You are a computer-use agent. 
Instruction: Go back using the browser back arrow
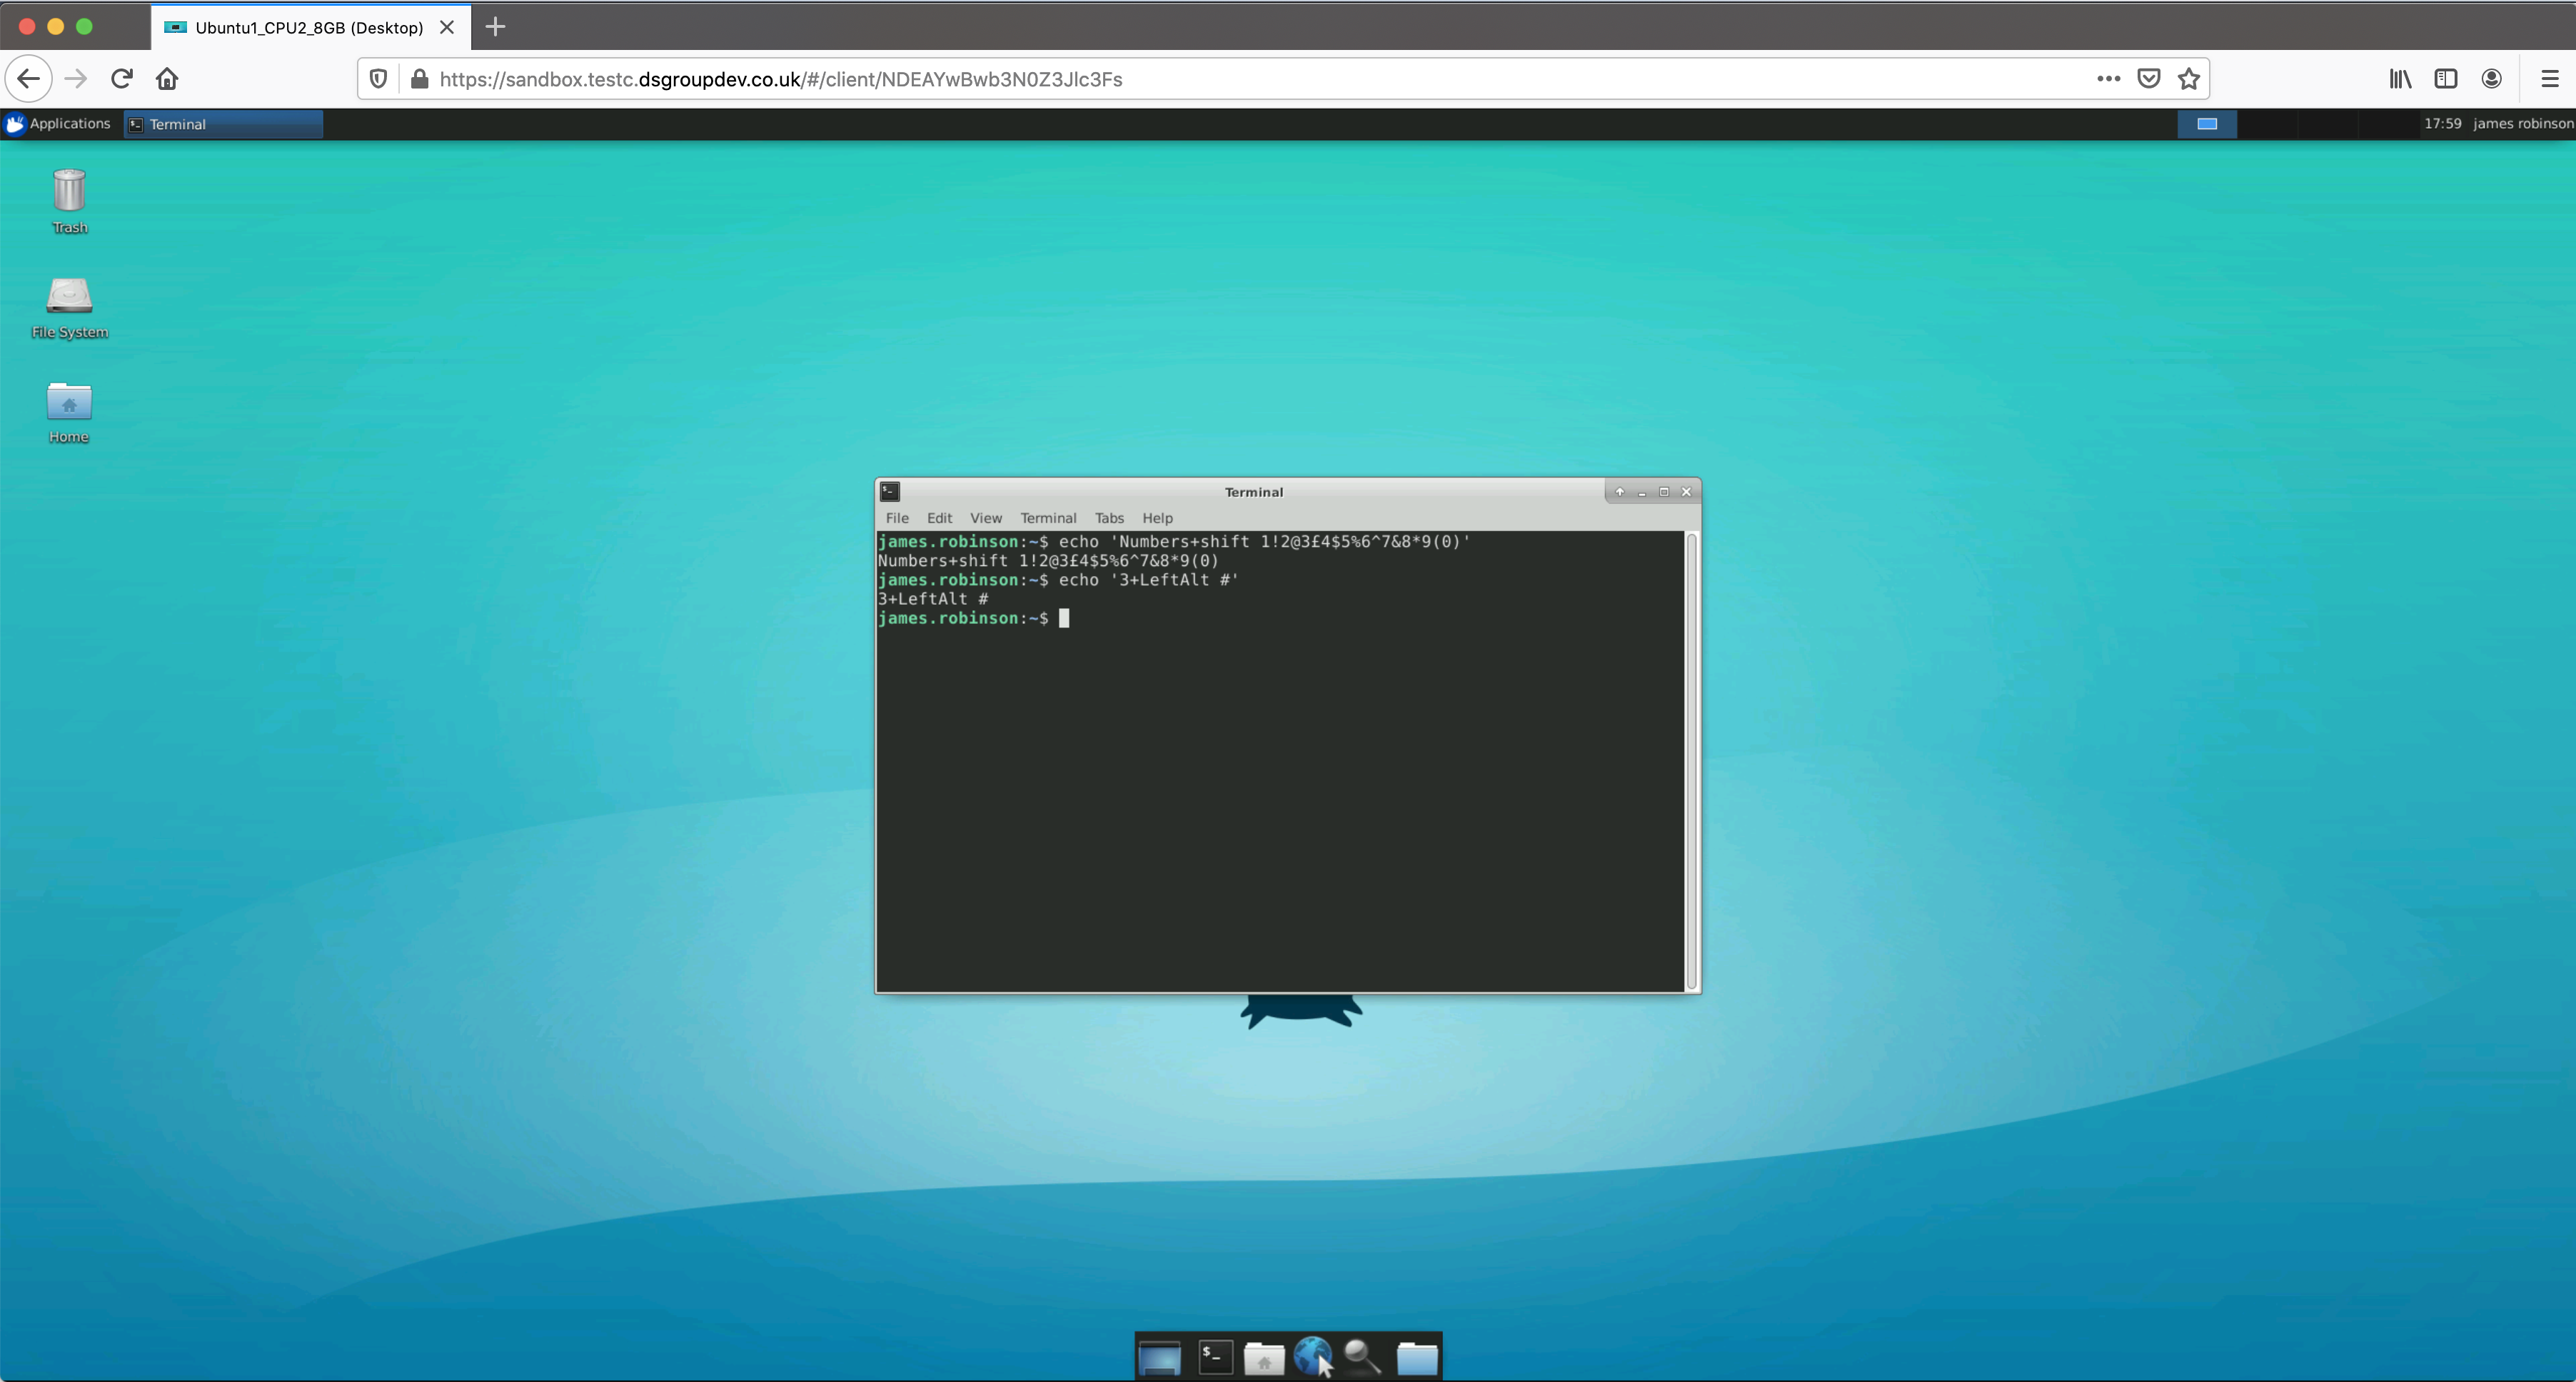pos(29,79)
